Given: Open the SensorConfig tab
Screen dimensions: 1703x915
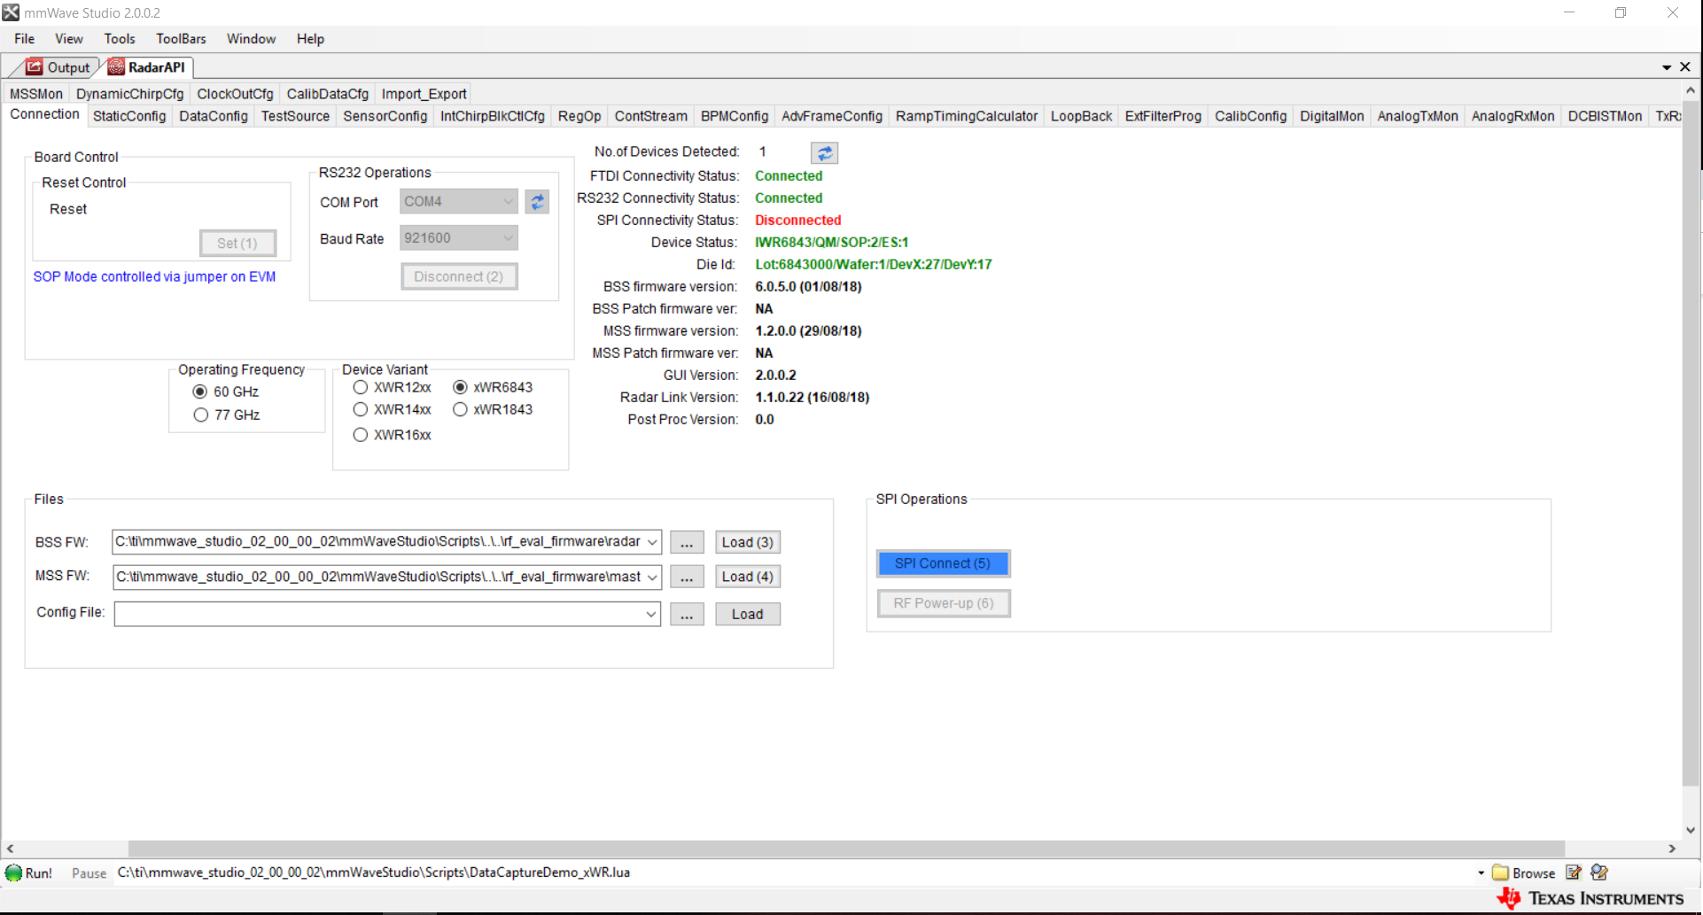Looking at the screenshot, I should (x=385, y=116).
